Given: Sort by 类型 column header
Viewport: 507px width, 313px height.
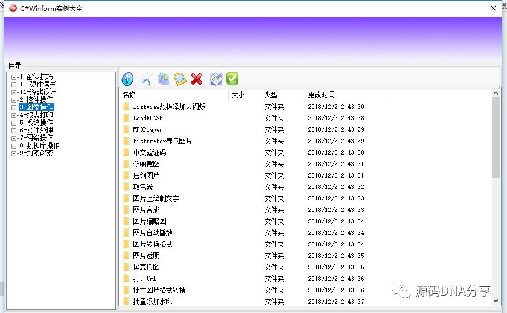Looking at the screenshot, I should click(283, 95).
